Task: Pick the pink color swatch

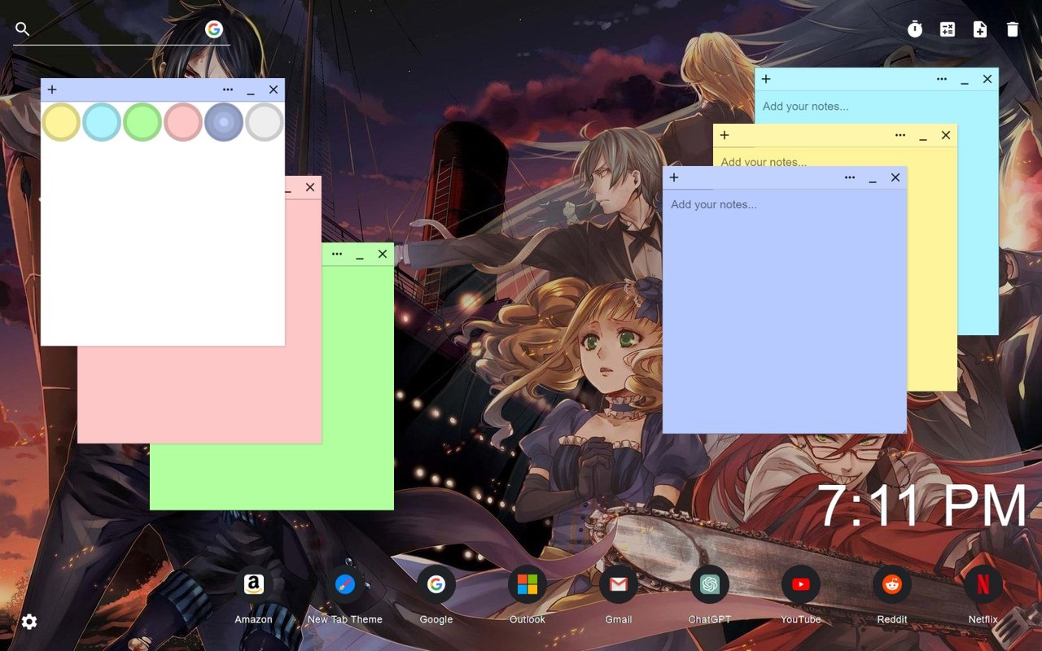Action: click(183, 122)
